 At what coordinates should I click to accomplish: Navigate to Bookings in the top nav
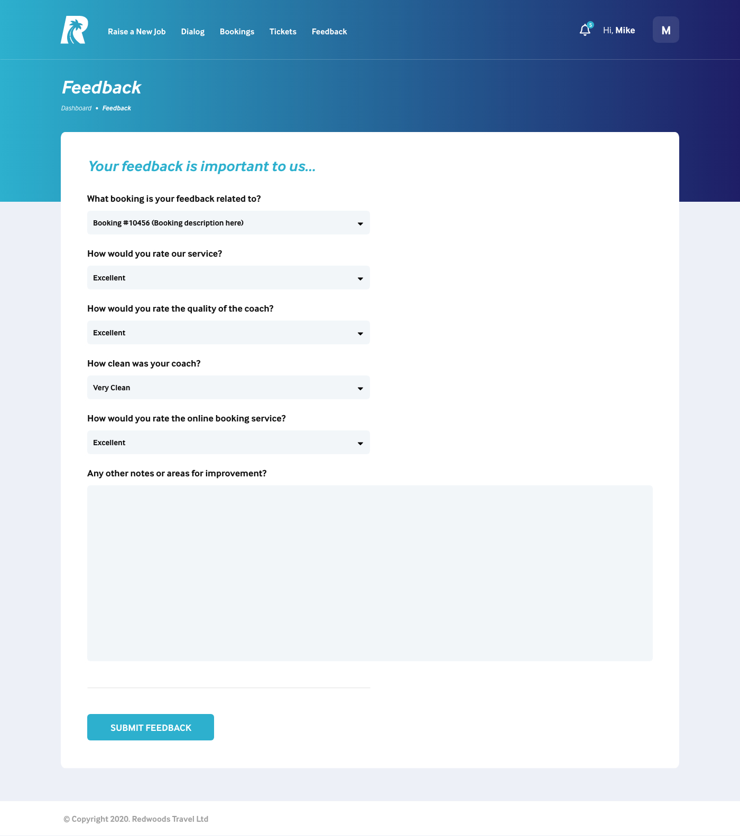pyautogui.click(x=237, y=32)
